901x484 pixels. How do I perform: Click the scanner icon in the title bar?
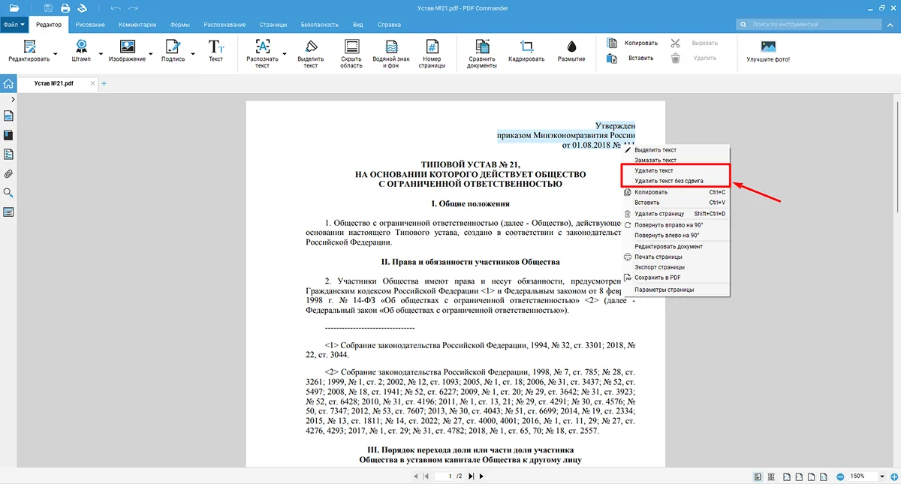(x=83, y=8)
